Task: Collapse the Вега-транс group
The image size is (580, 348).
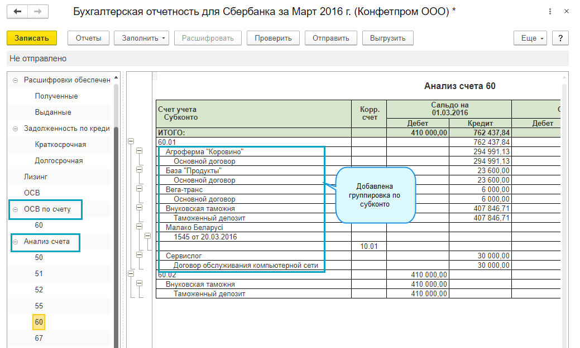Action: 139,189
